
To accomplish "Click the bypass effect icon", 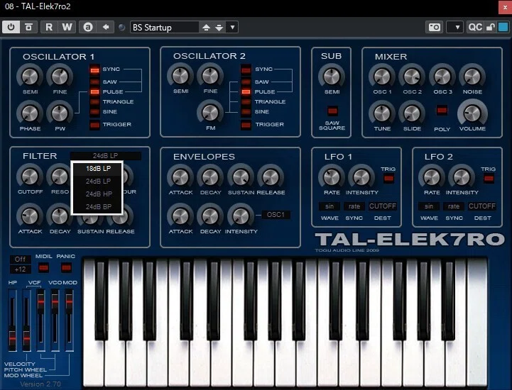I will (x=28, y=27).
